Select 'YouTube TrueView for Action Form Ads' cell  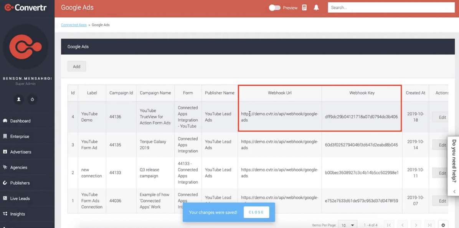click(155, 117)
